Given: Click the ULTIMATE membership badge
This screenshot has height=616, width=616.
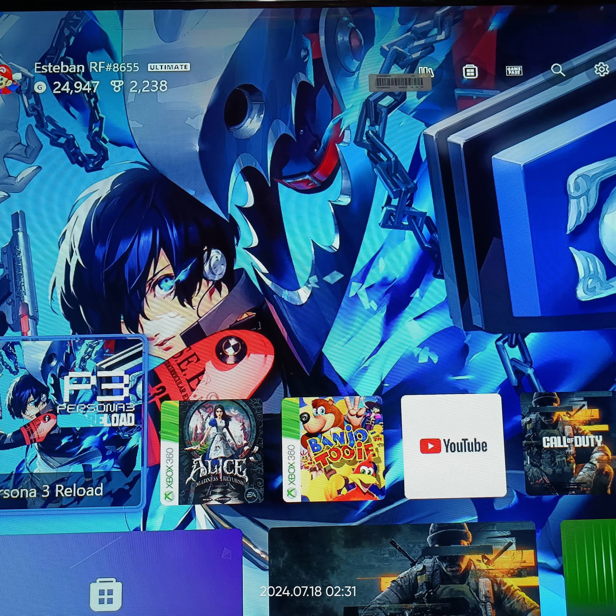Looking at the screenshot, I should (x=169, y=67).
